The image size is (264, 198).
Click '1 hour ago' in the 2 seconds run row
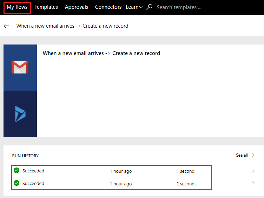coord(121,184)
